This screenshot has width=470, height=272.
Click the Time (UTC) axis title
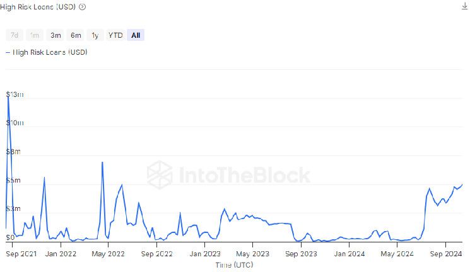[x=235, y=265]
